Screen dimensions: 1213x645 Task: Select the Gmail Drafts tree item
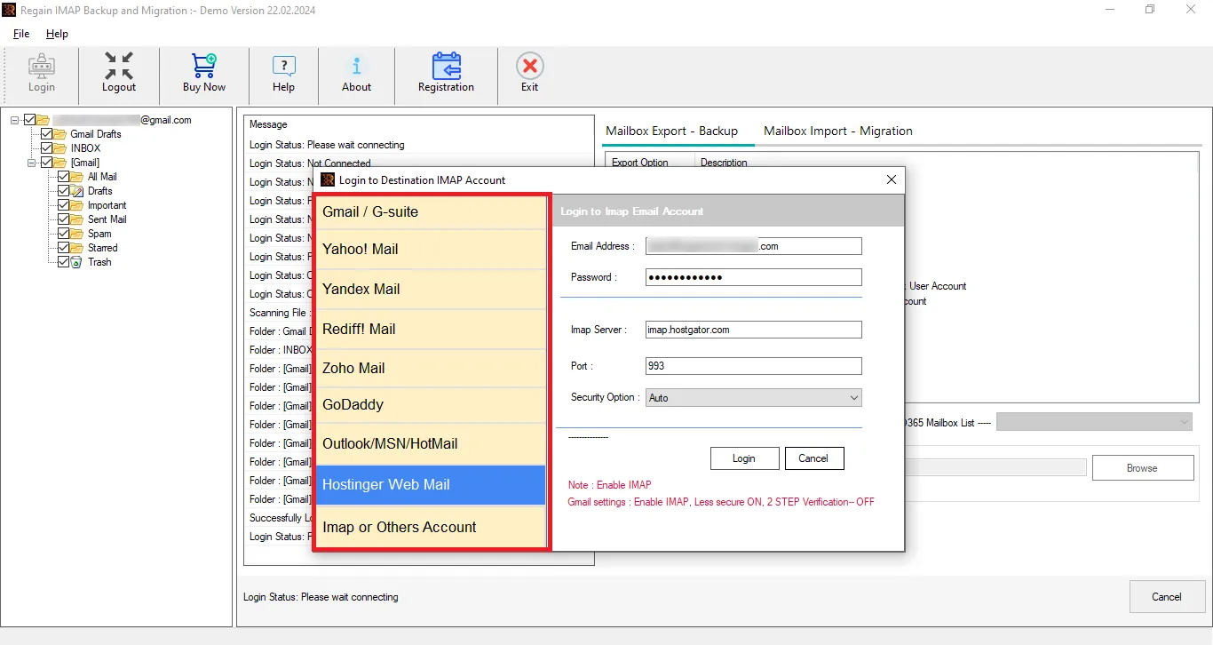point(96,134)
